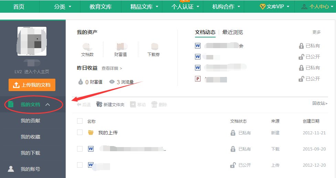Click 进入个人主页 link under avatar
The image size is (336, 178).
[x=37, y=71]
